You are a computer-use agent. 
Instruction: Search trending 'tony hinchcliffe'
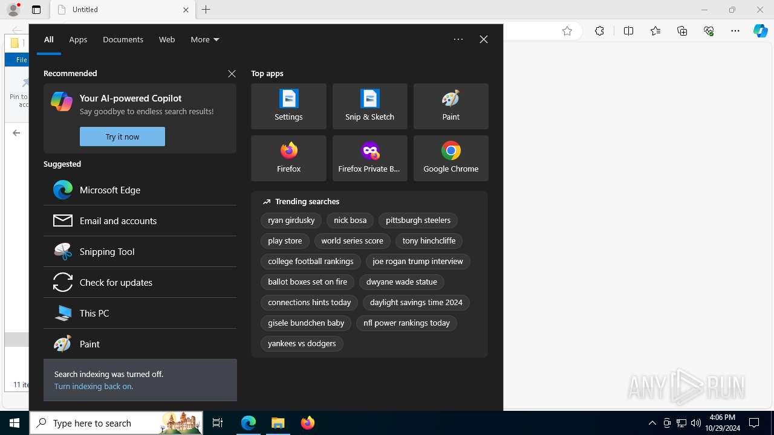click(x=429, y=241)
